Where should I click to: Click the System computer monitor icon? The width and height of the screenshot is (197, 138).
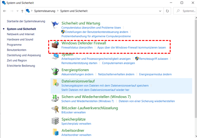[x=55, y=57]
